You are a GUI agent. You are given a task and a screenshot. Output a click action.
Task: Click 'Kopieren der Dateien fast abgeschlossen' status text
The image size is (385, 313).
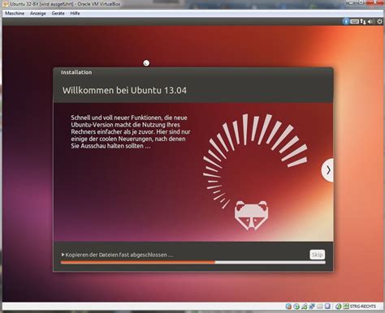point(119,255)
